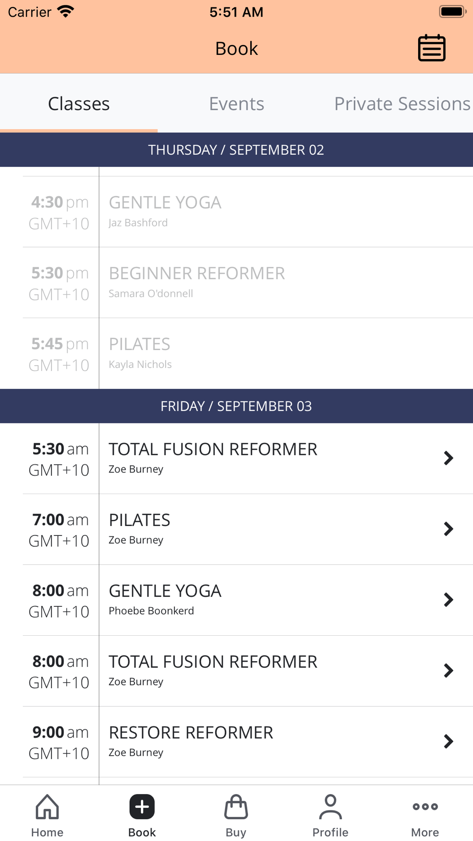Expand 8:00 am Total Fusion Reformer chevron

pos(448,670)
